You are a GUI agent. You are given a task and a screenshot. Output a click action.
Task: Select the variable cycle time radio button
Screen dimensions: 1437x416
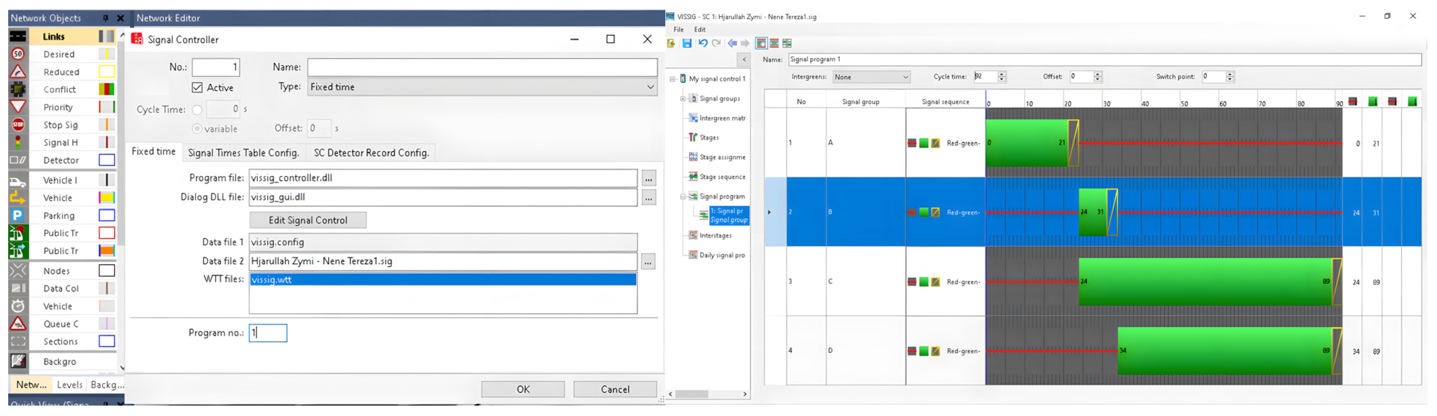click(x=197, y=129)
